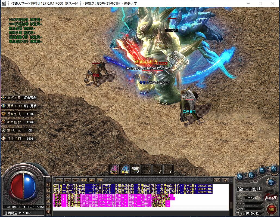Click the golden crown icon beside 爆率加成
280x217 pixels.
click(4, 114)
